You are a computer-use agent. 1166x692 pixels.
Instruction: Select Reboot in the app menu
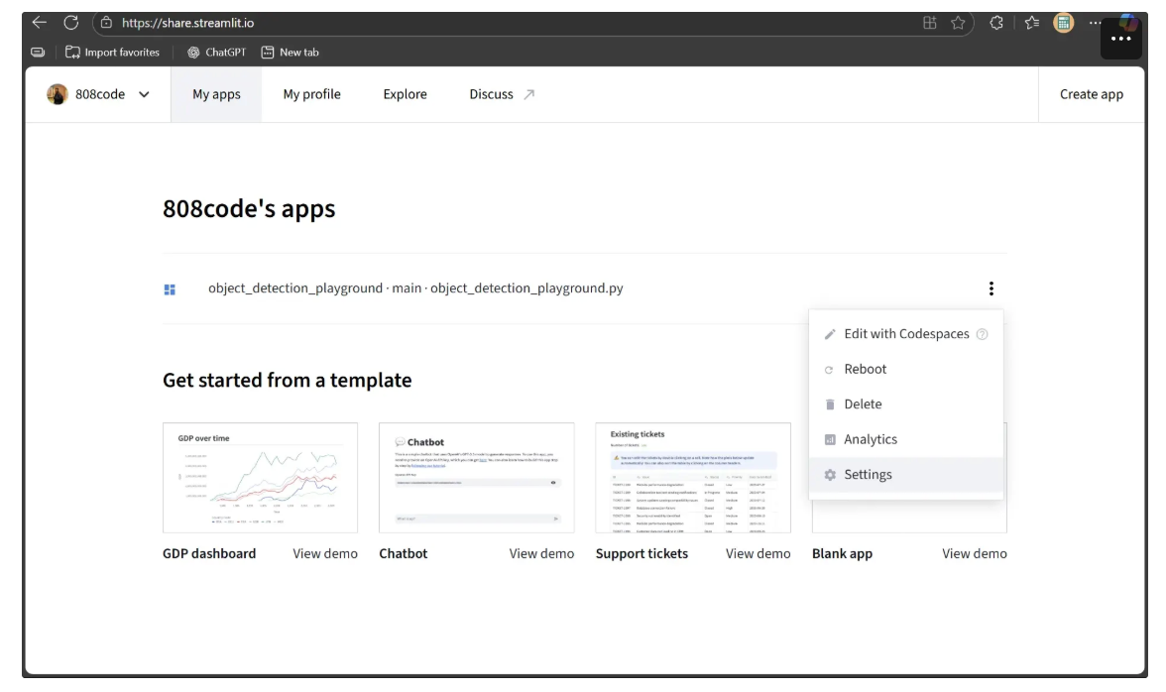tap(906, 369)
